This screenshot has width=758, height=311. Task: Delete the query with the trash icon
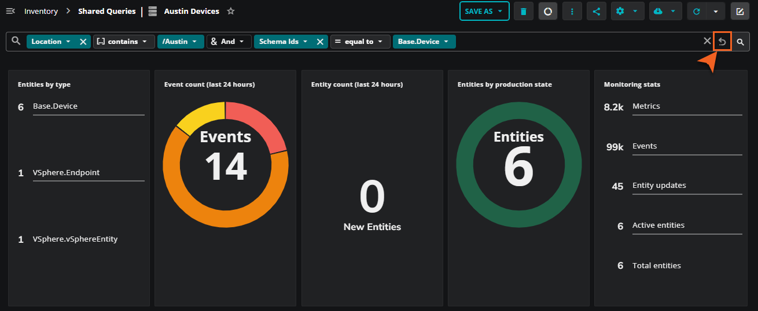524,12
